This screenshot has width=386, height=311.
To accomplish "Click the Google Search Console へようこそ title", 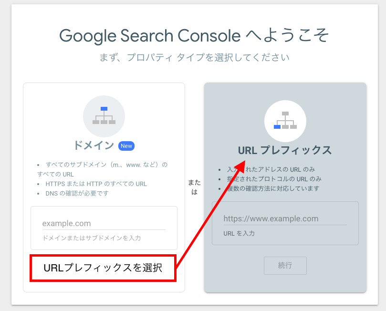I will pos(194,36).
